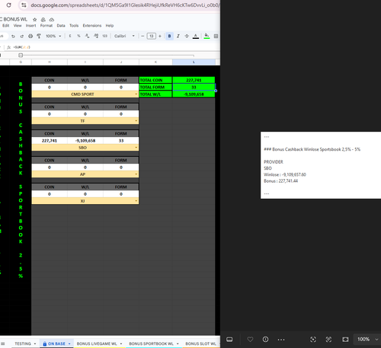381x348 pixels.
Task: Open the TF provider dropdown
Action: [x=136, y=121]
